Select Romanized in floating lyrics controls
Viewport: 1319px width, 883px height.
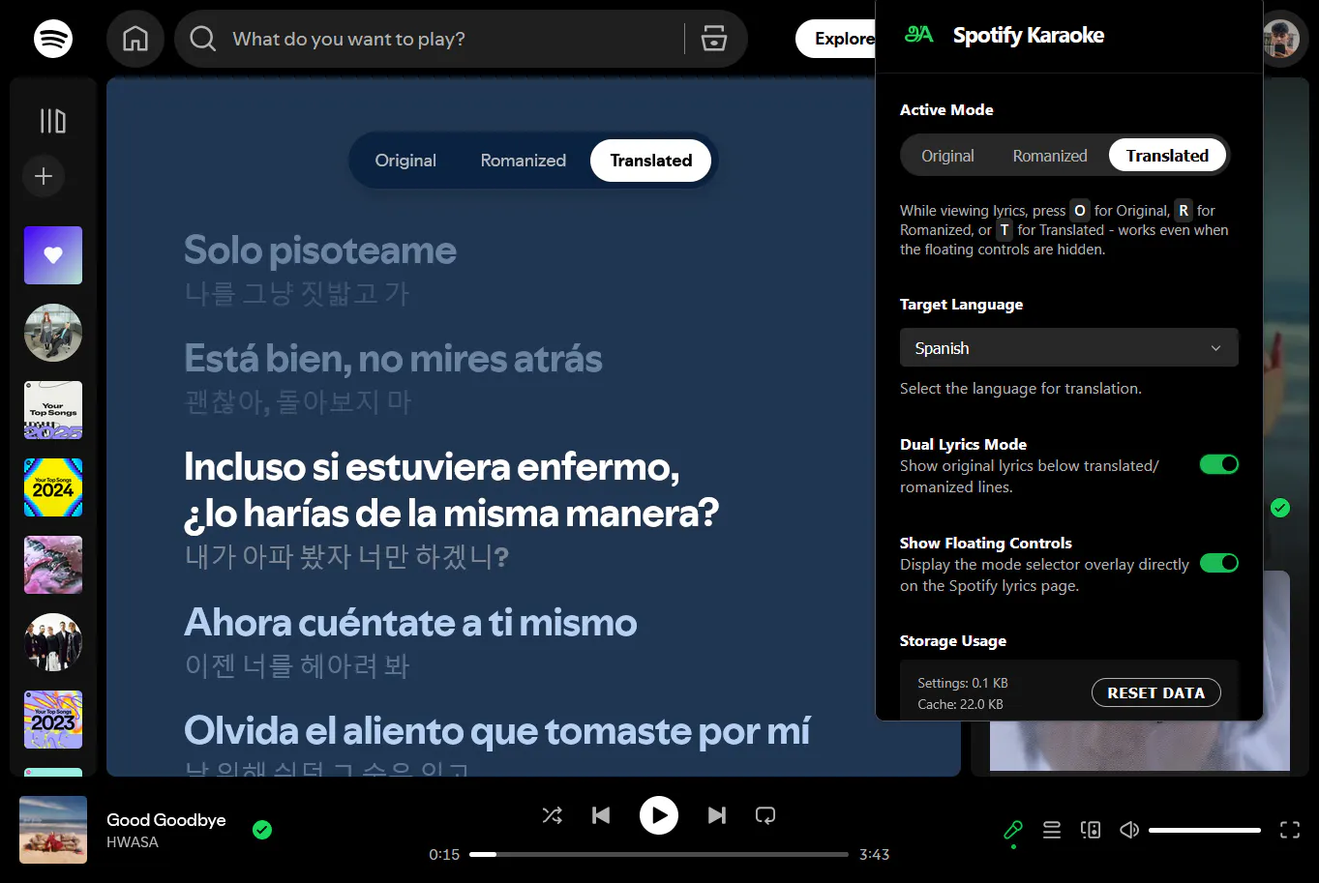524,161
